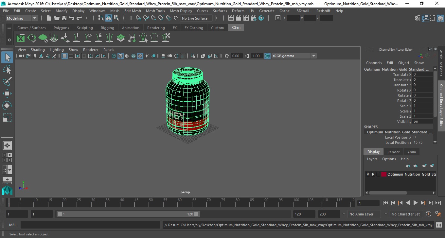Click the snap to grid magnet icon
This screenshot has width=445, height=238.
[x=138, y=18]
